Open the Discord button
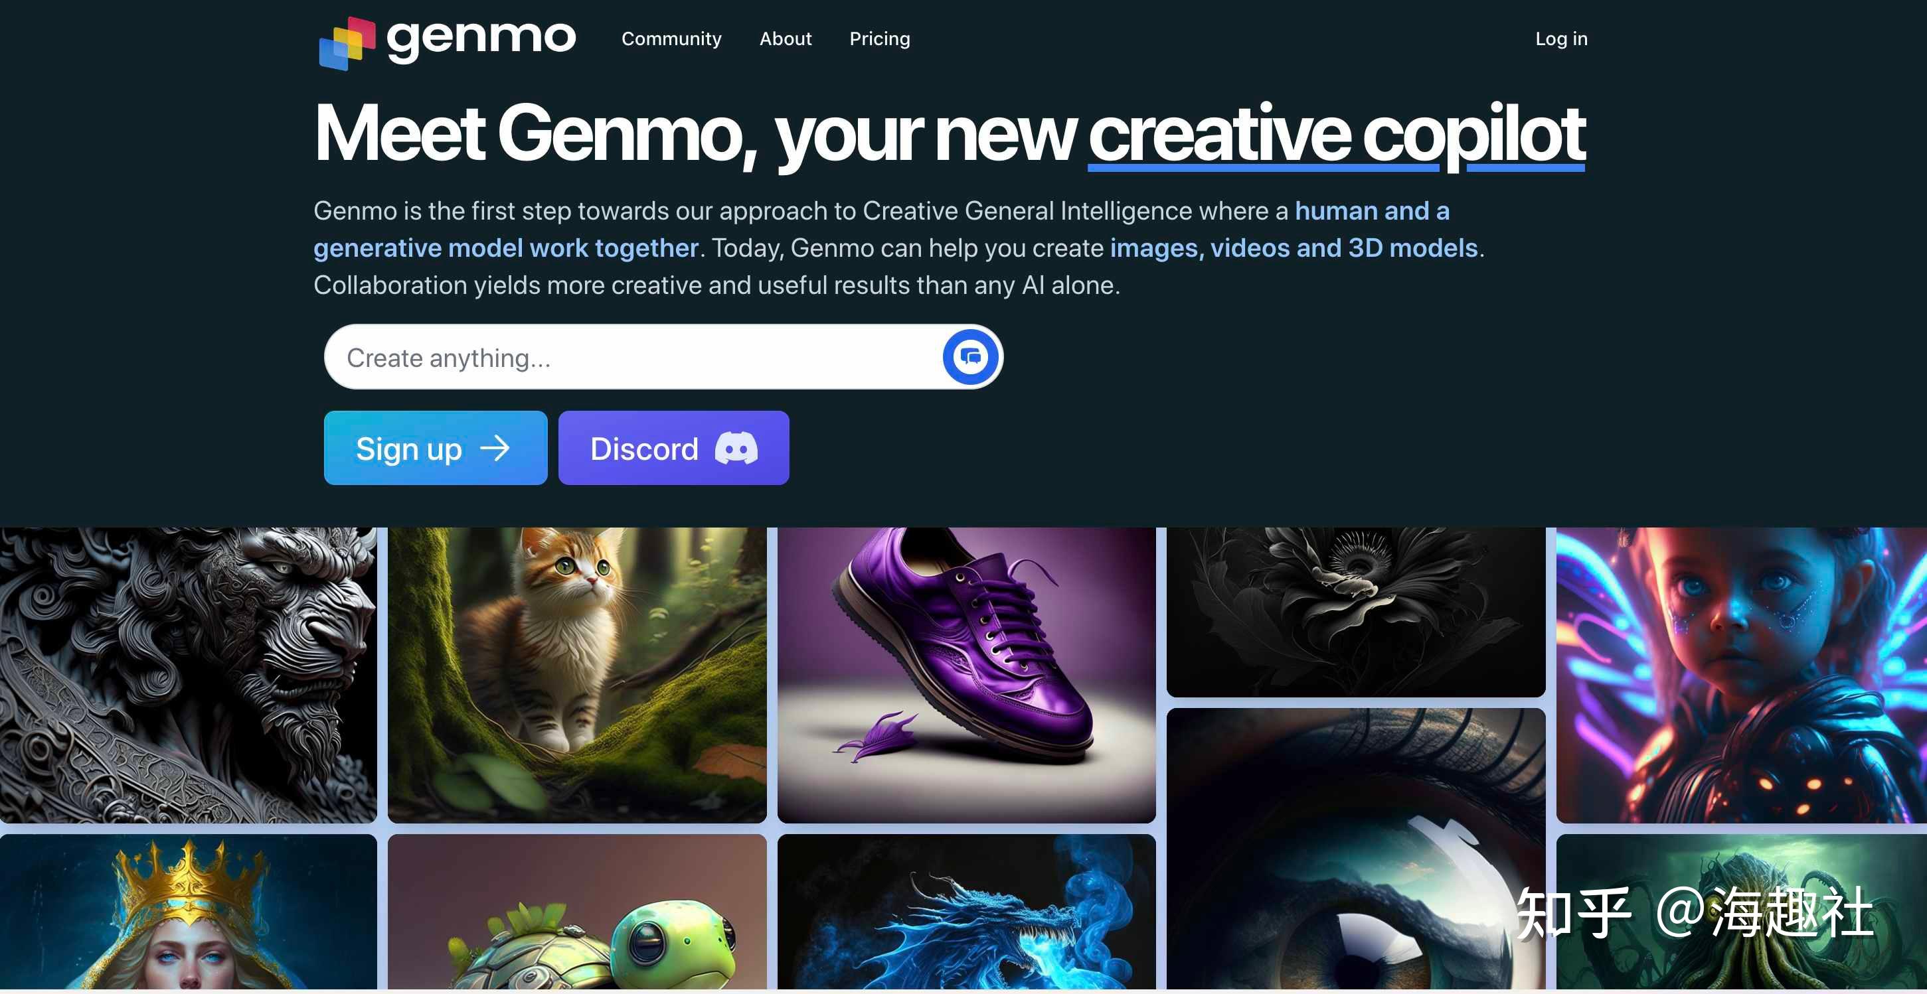Screen dimensions: 1927x994 [x=673, y=448]
